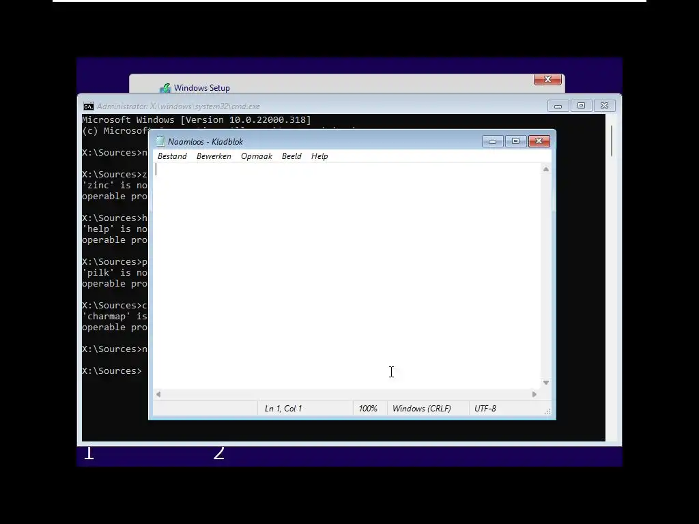Close the Windows Setup window
This screenshot has width=699, height=524.
pos(547,79)
